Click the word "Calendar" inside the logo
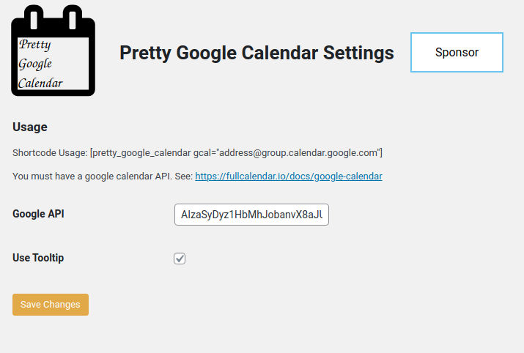524x353 pixels. pos(40,83)
